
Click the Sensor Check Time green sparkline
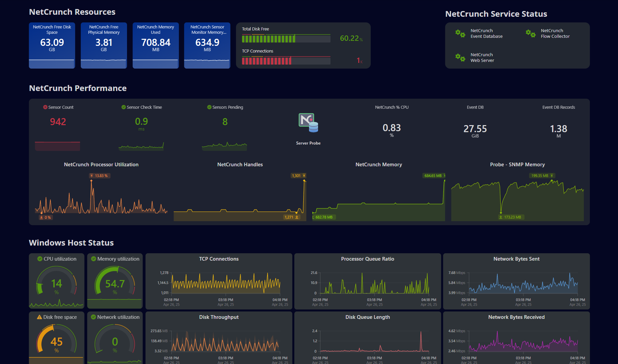(x=141, y=147)
